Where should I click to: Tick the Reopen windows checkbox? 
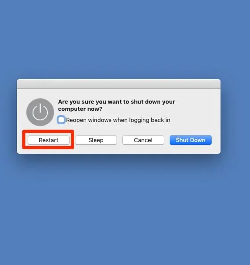(61, 120)
